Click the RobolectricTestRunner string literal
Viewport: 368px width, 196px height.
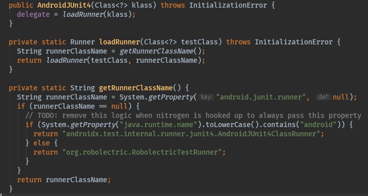[142, 152]
